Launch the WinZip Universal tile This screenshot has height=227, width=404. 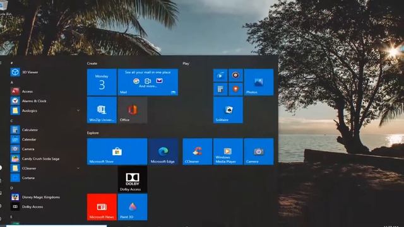(x=102, y=110)
